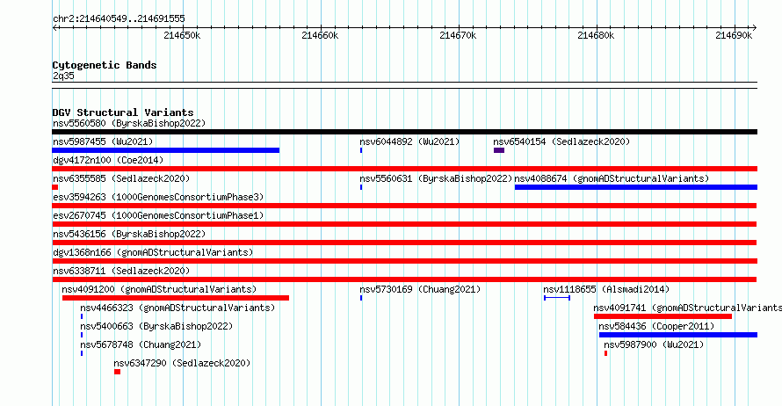
Task: Open the nsv584436 (Cooper2011) label
Action: coord(656,326)
